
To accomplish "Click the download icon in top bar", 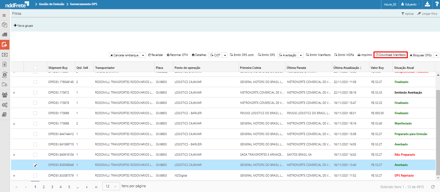I will (427, 4).
